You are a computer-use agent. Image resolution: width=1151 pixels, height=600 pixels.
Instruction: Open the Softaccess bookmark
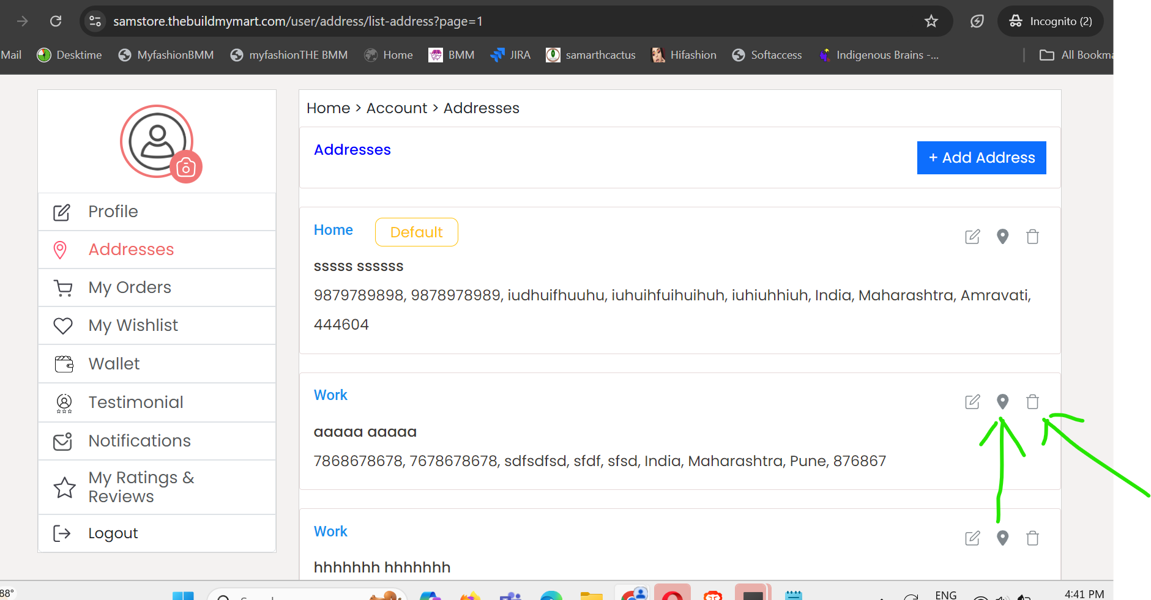click(x=767, y=55)
